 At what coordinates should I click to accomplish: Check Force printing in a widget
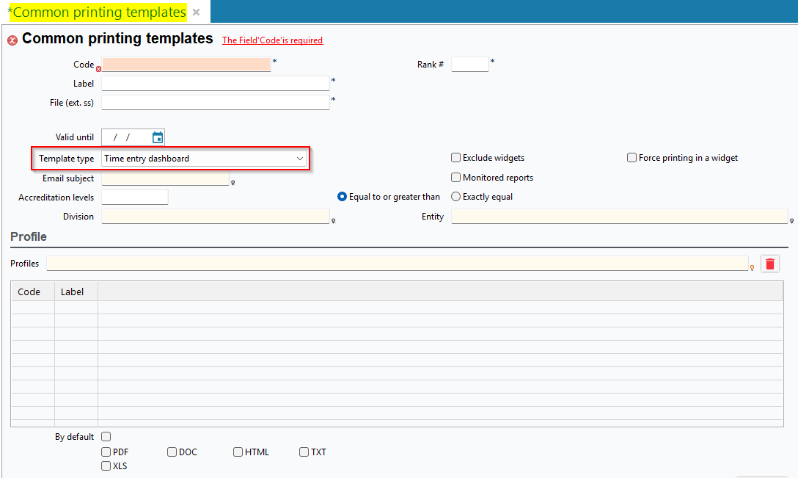(x=632, y=158)
